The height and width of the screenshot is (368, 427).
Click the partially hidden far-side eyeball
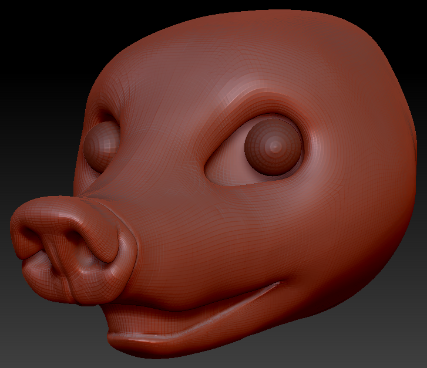point(101,146)
